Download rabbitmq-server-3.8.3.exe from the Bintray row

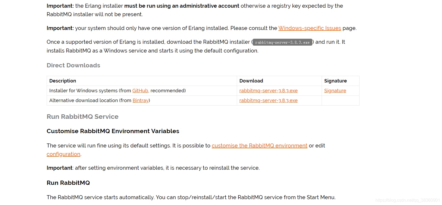[268, 101]
